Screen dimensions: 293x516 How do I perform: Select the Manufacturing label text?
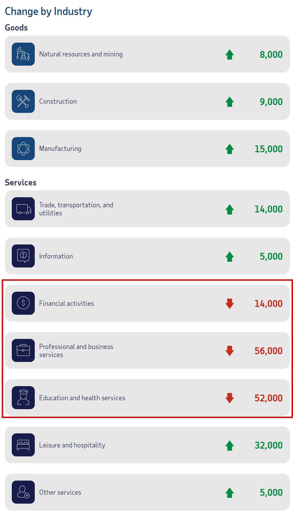[60, 149]
